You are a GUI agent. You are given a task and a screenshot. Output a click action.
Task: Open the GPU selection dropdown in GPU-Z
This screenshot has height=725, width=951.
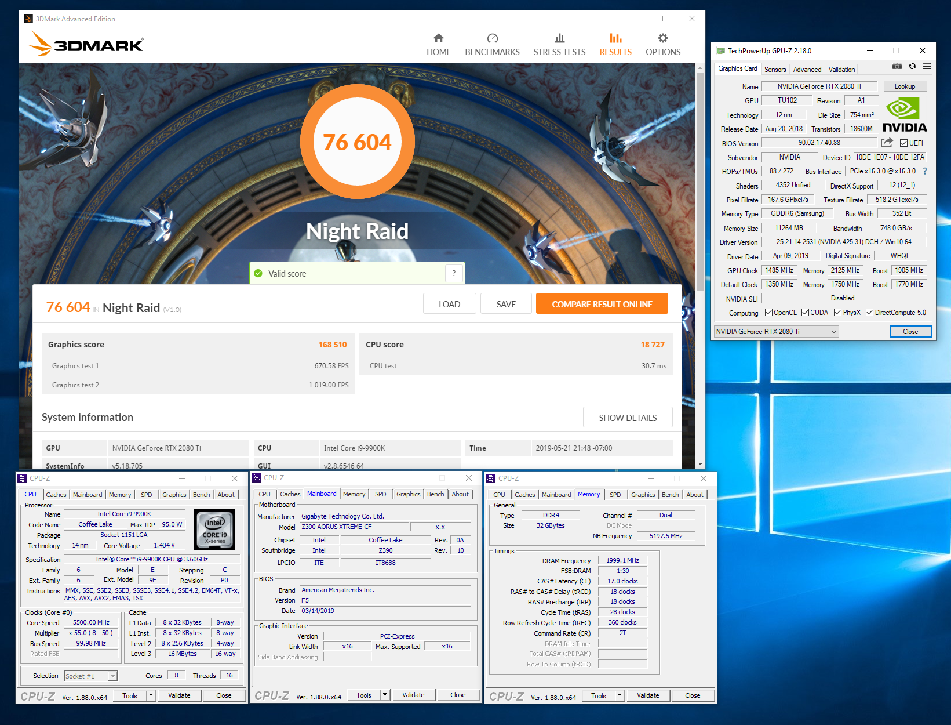(776, 332)
